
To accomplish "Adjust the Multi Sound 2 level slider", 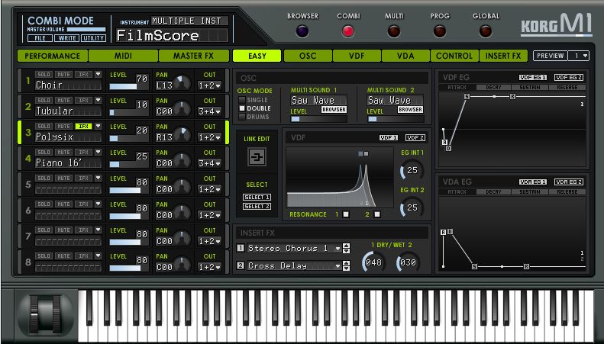I will pos(396,119).
